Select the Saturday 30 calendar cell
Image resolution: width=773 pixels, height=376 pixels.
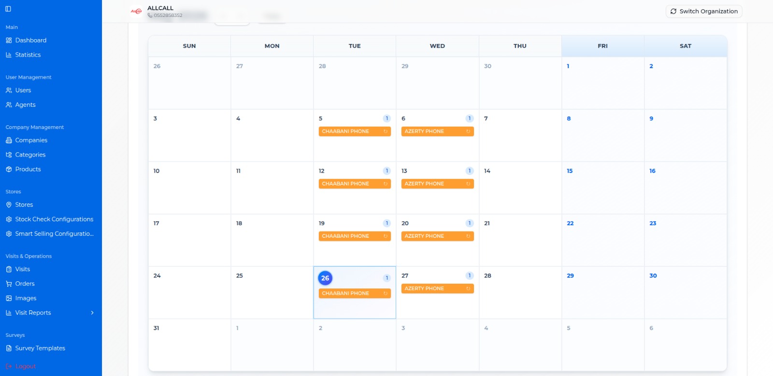pos(686,292)
